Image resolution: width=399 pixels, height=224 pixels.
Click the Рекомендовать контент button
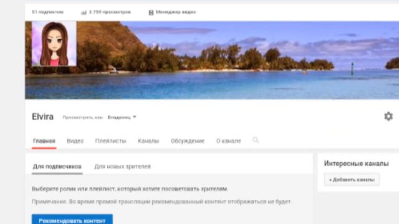[72, 220]
